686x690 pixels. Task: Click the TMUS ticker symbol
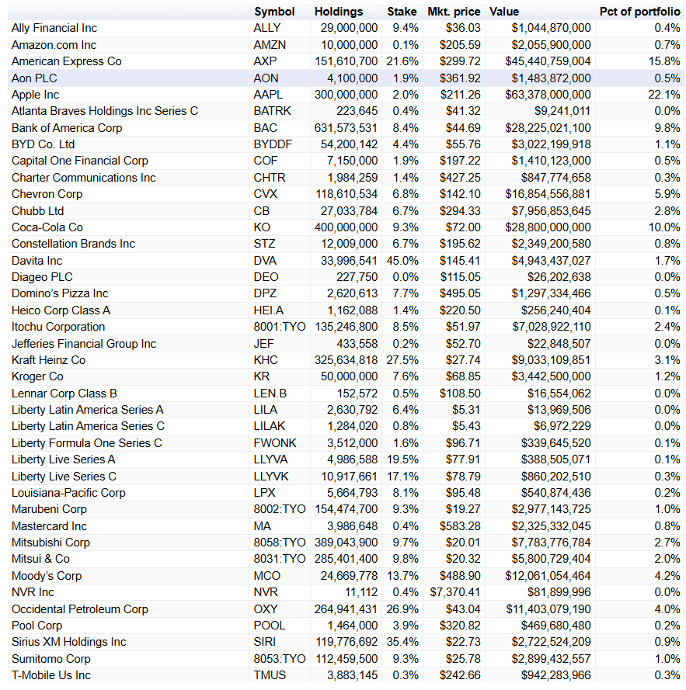(x=270, y=675)
